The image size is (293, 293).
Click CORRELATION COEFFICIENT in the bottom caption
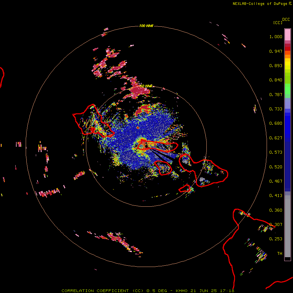coord(95,291)
